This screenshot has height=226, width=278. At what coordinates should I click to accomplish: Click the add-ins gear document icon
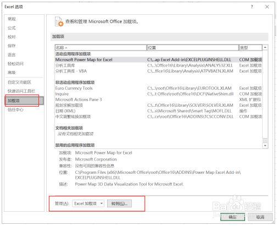(x=59, y=21)
